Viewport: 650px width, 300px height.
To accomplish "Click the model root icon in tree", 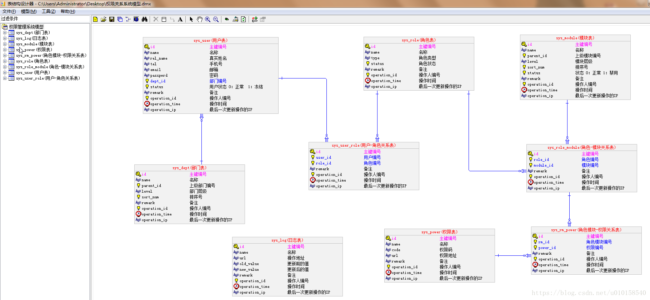I will [5, 27].
